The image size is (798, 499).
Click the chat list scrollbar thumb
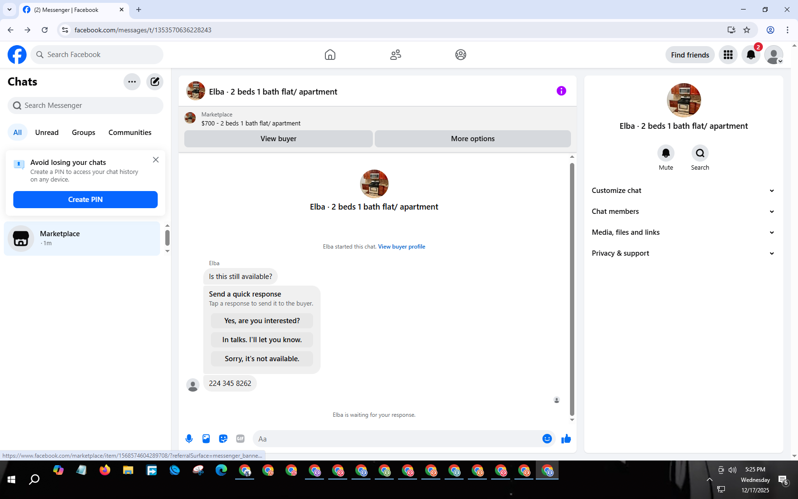coord(167,238)
